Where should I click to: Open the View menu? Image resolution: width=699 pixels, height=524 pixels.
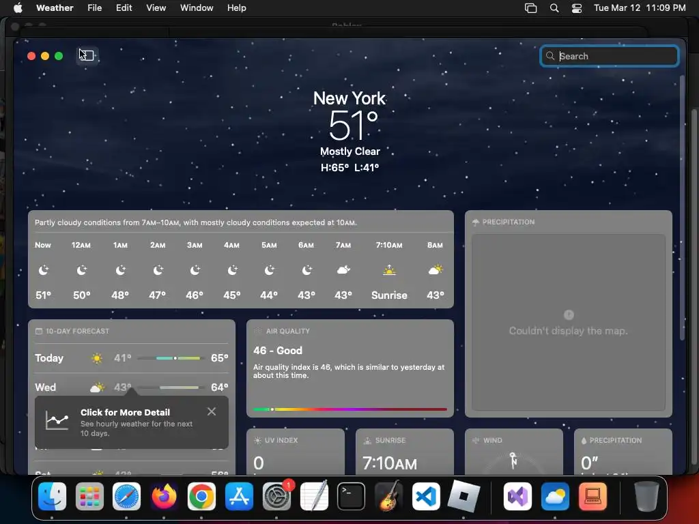coord(156,8)
